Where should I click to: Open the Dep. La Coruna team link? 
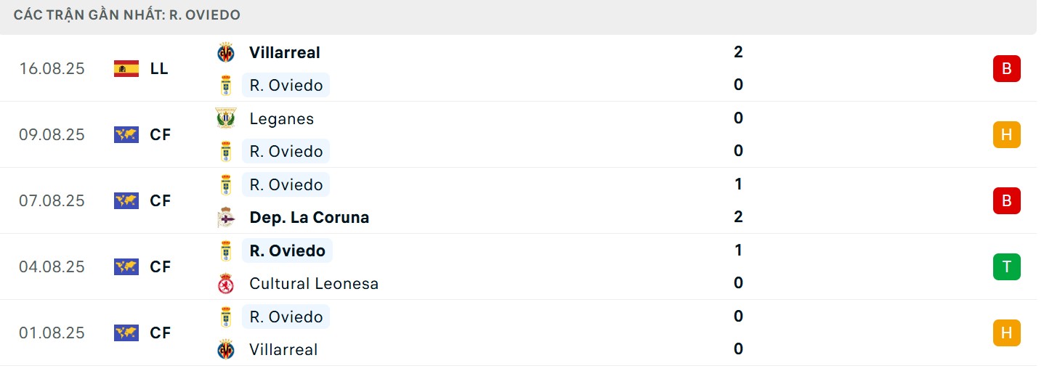(309, 217)
